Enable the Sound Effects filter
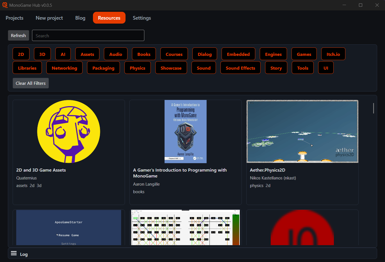This screenshot has width=385, height=262. click(240, 68)
